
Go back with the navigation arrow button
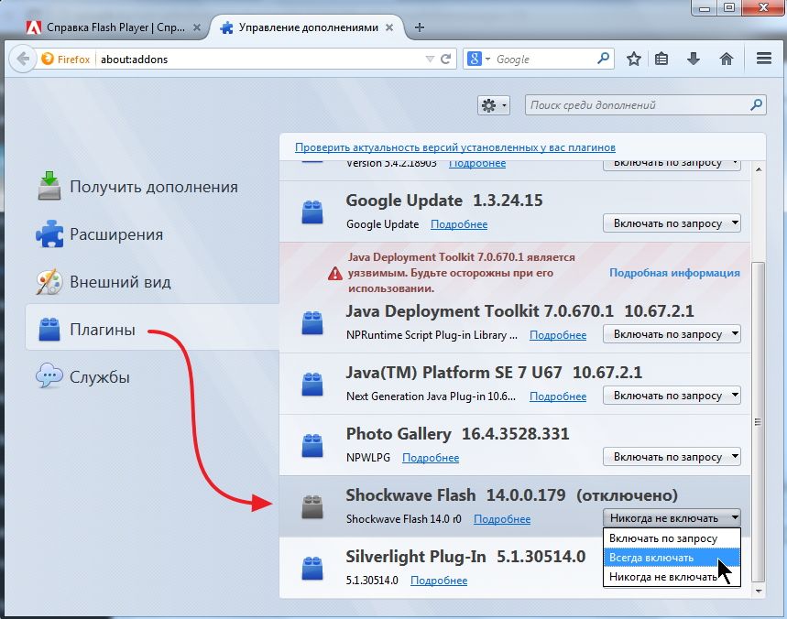tap(23, 59)
